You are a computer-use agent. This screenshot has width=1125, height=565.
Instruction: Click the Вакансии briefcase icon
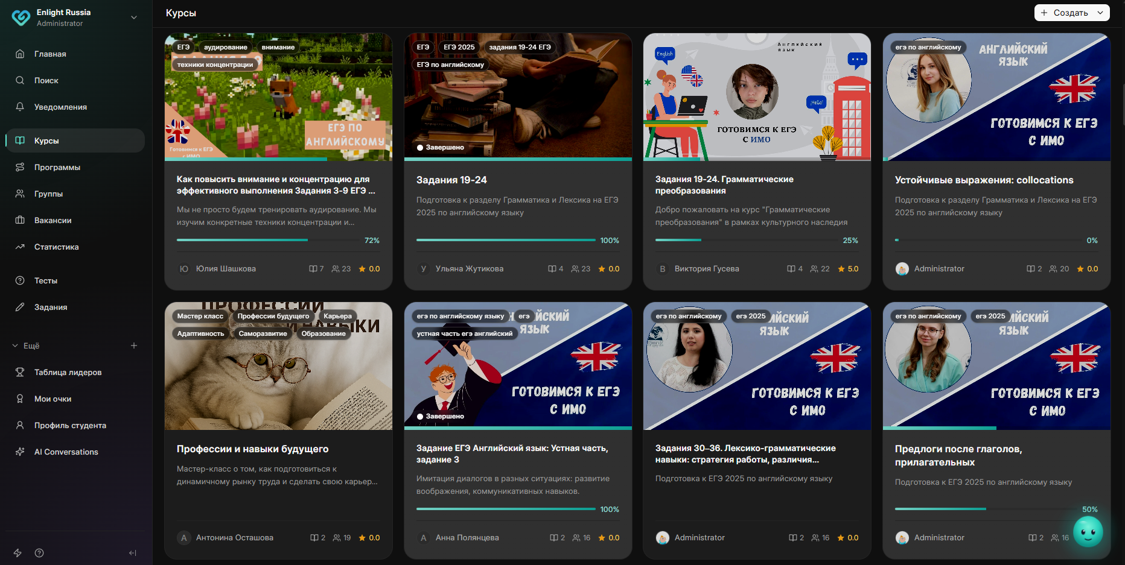point(20,220)
